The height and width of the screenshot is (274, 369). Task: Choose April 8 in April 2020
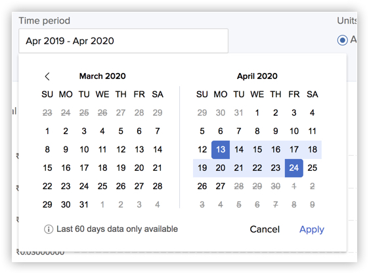click(x=257, y=131)
